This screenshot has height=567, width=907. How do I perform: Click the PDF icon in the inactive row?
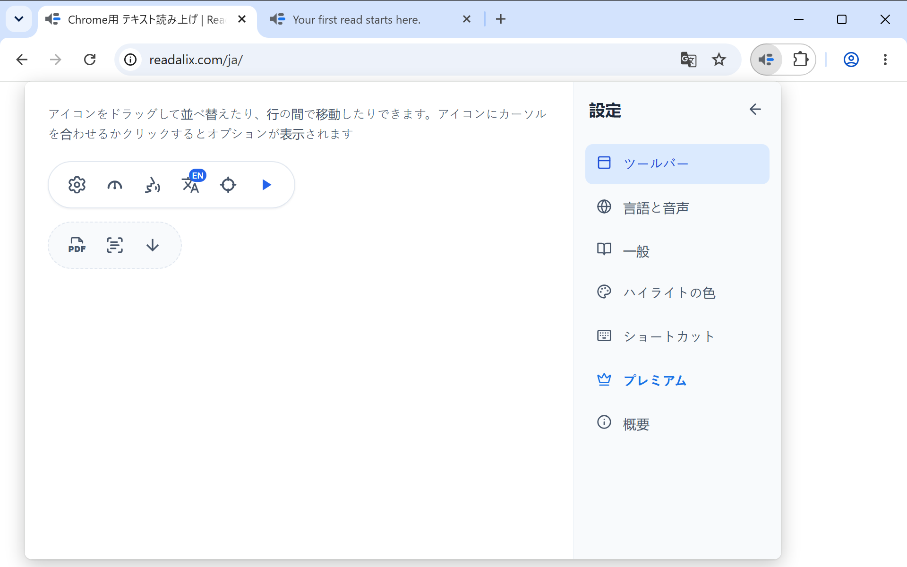pos(77,245)
